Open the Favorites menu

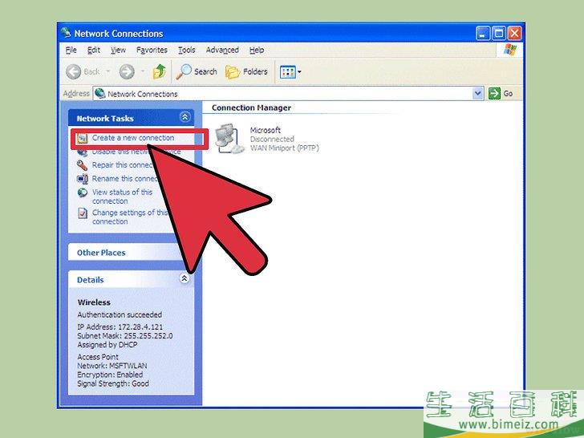pos(152,50)
